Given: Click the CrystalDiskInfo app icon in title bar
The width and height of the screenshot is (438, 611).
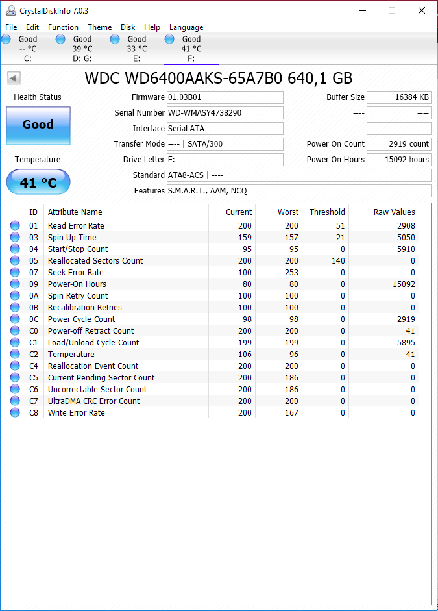Looking at the screenshot, I should (10, 10).
